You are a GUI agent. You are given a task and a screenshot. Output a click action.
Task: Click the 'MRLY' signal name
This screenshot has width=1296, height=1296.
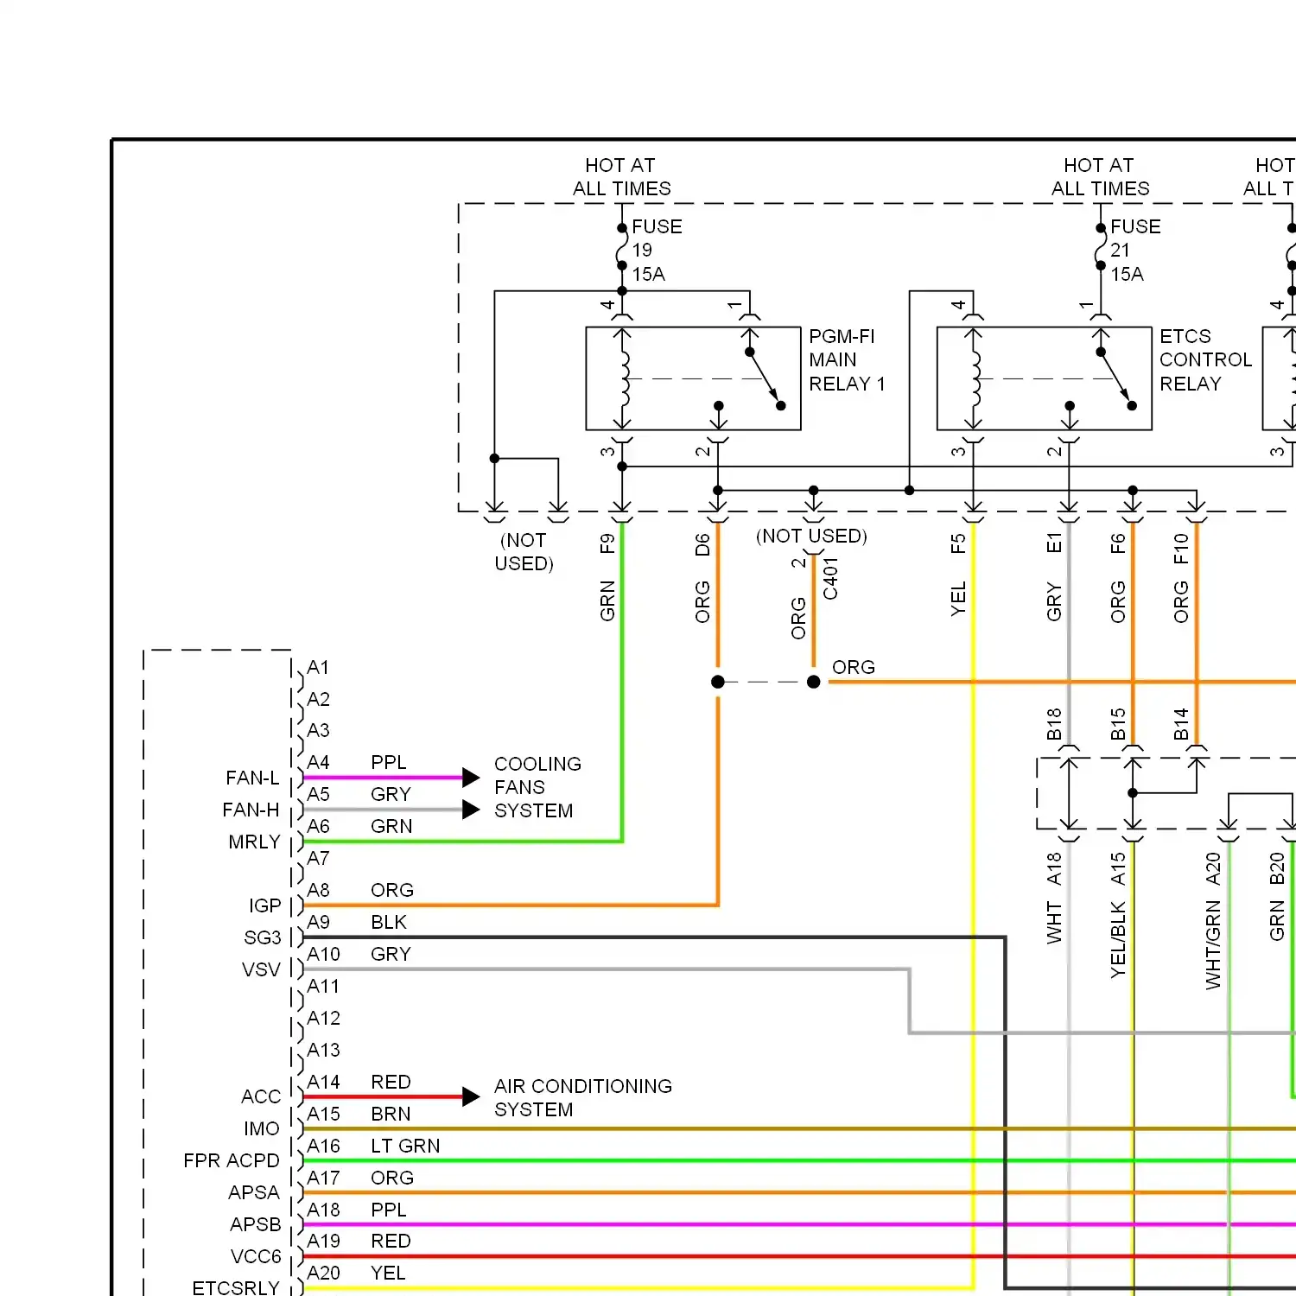(x=254, y=842)
